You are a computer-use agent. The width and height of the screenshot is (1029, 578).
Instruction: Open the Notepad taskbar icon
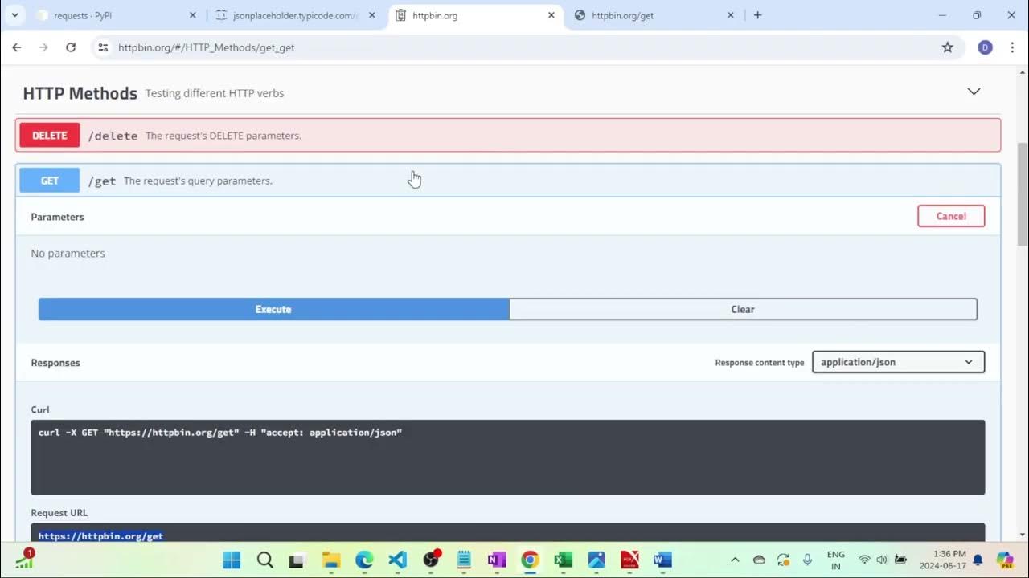click(x=464, y=560)
